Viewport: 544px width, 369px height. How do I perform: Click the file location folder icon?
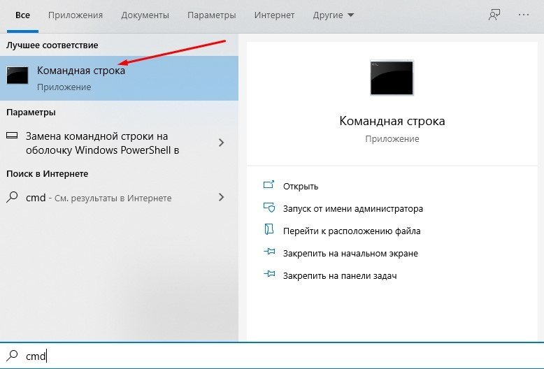click(x=269, y=229)
